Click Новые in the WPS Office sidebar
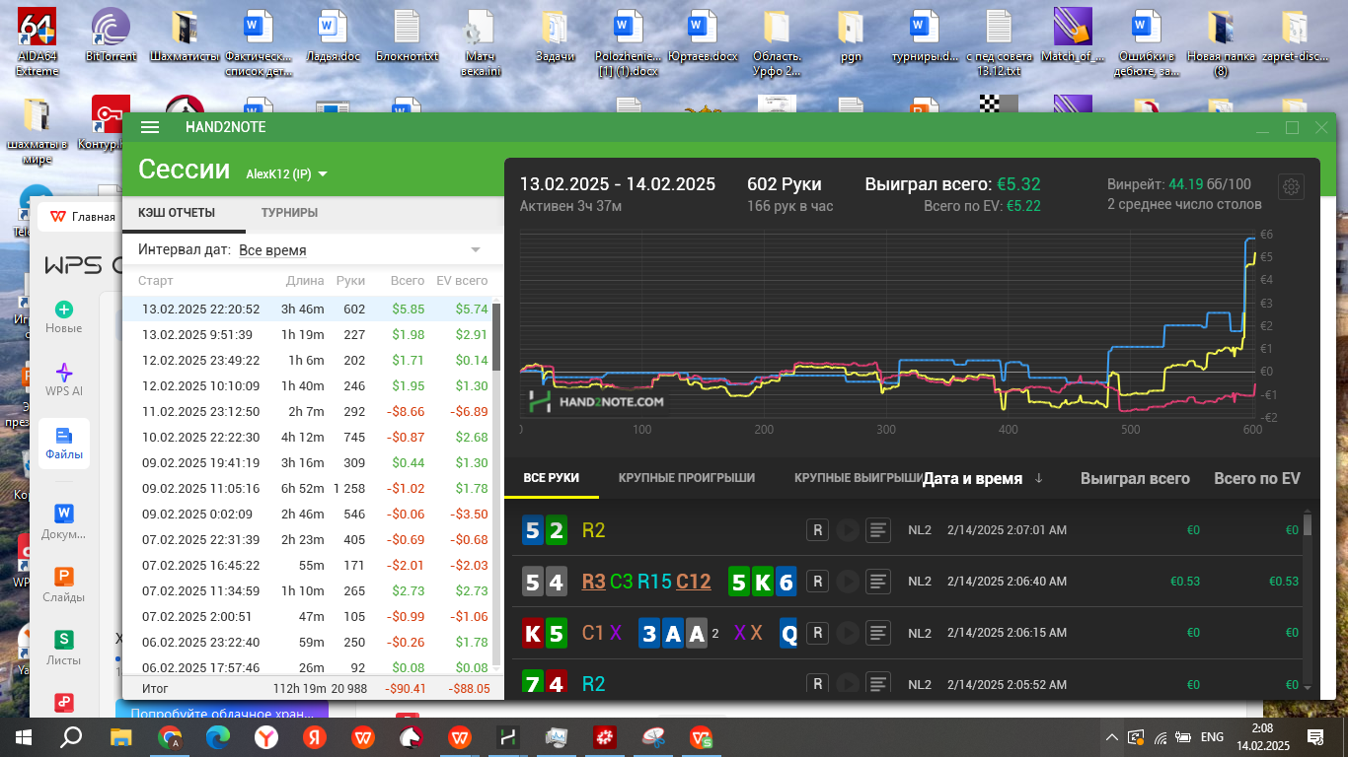Image resolution: width=1348 pixels, height=757 pixels. [x=63, y=317]
